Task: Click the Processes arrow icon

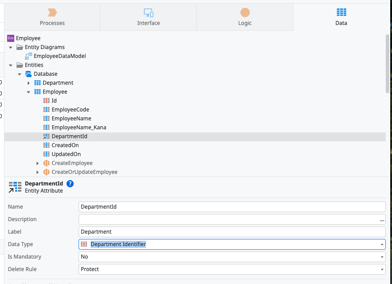Action: tap(52, 12)
